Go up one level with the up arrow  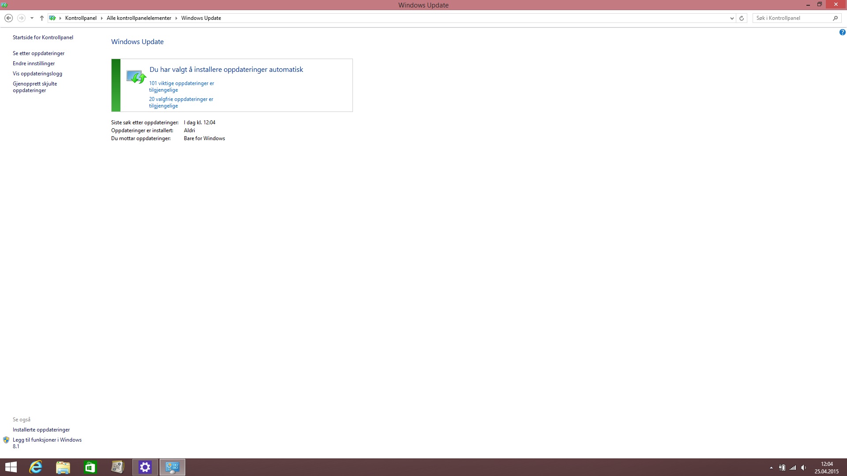(42, 18)
